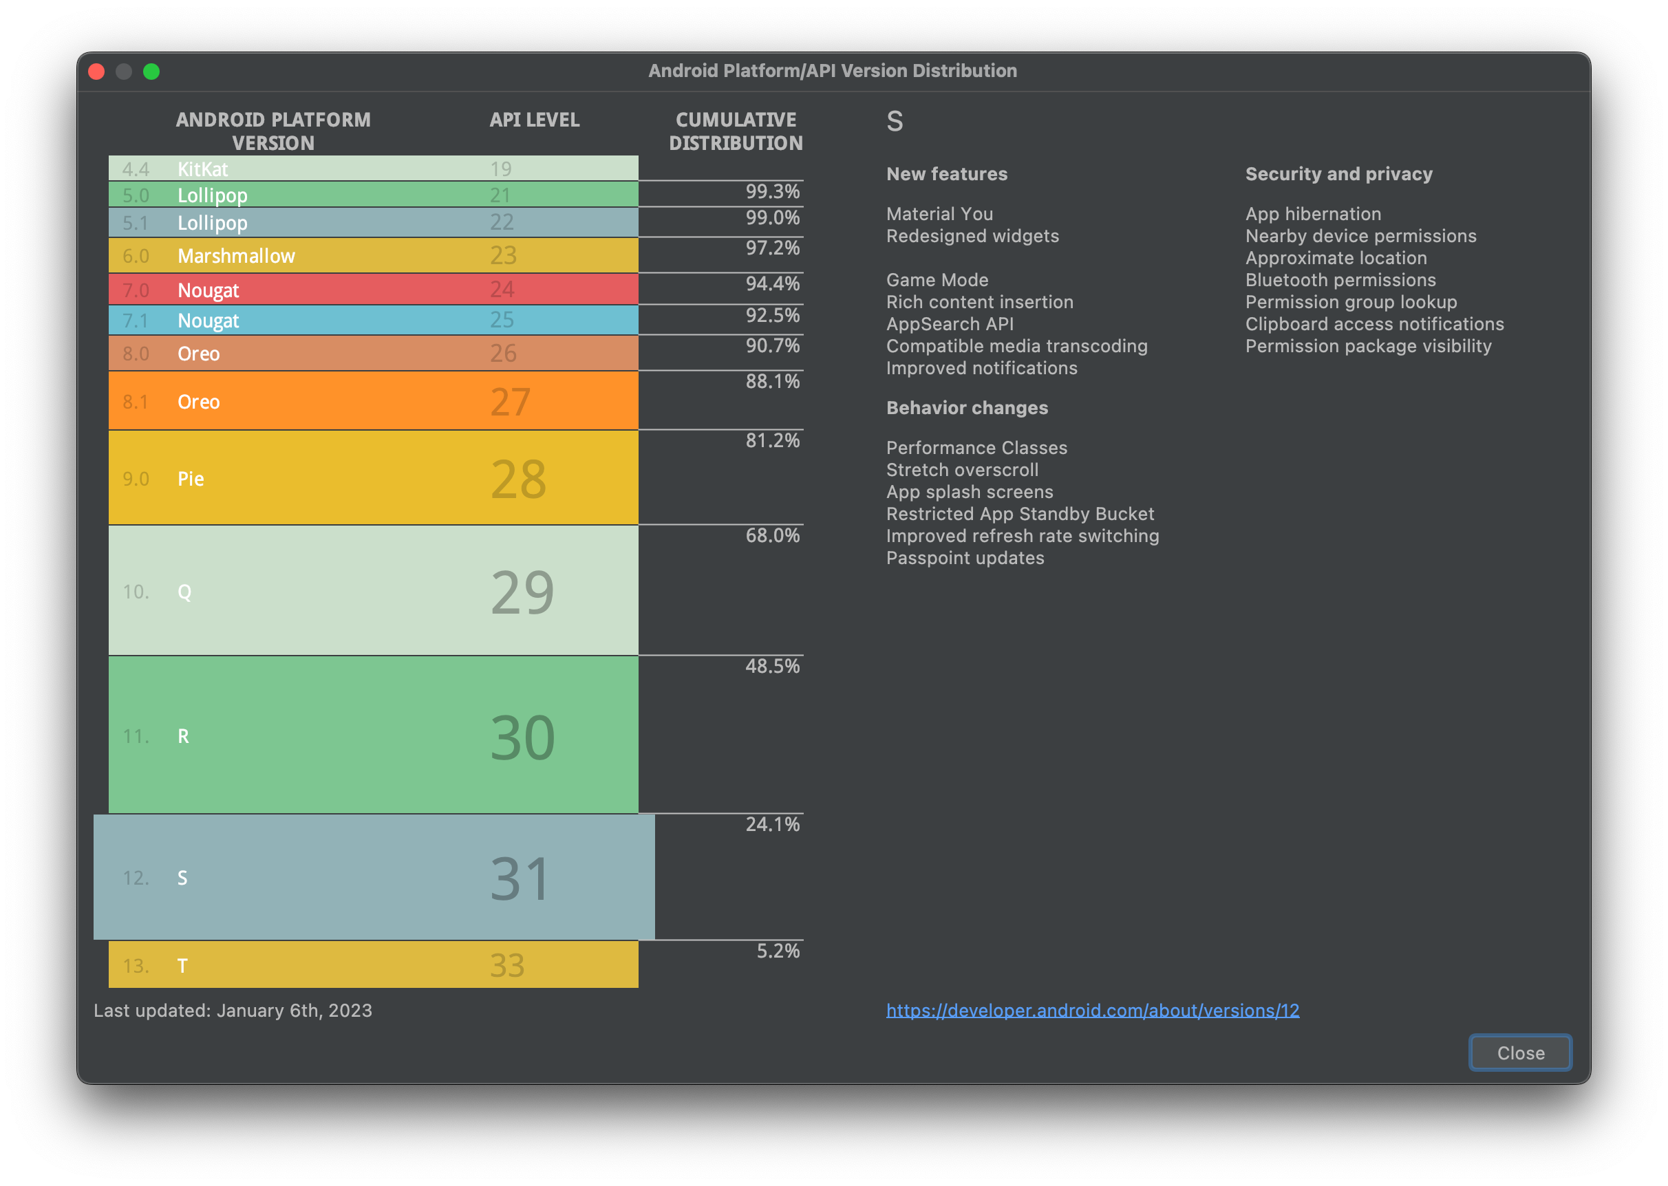
Task: Click the Compatible media transcoding text
Action: [x=1016, y=345]
